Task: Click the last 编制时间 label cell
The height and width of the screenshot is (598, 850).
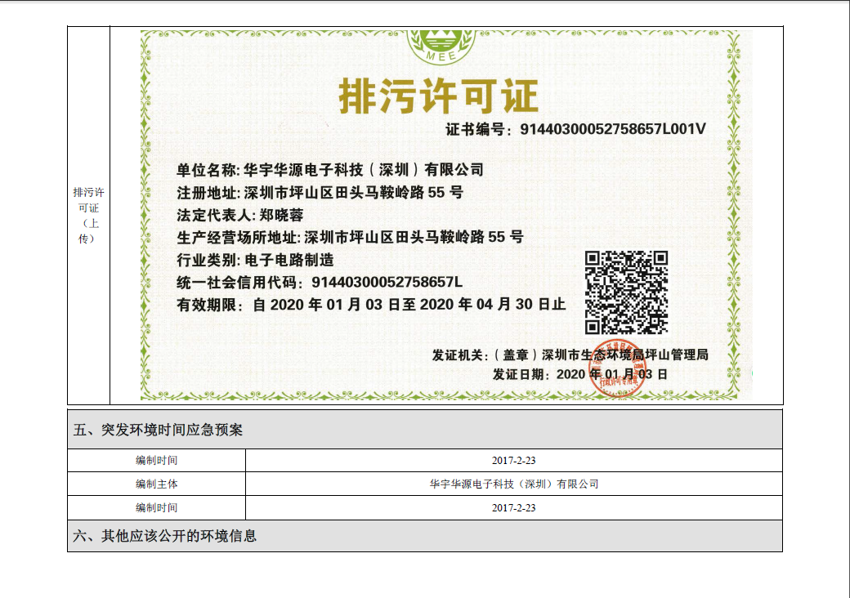Action: 157,507
